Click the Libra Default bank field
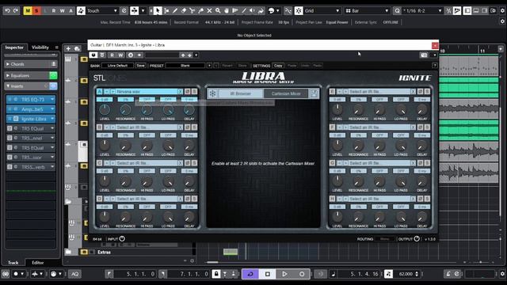The height and width of the screenshot is (285, 507). pyautogui.click(x=118, y=66)
